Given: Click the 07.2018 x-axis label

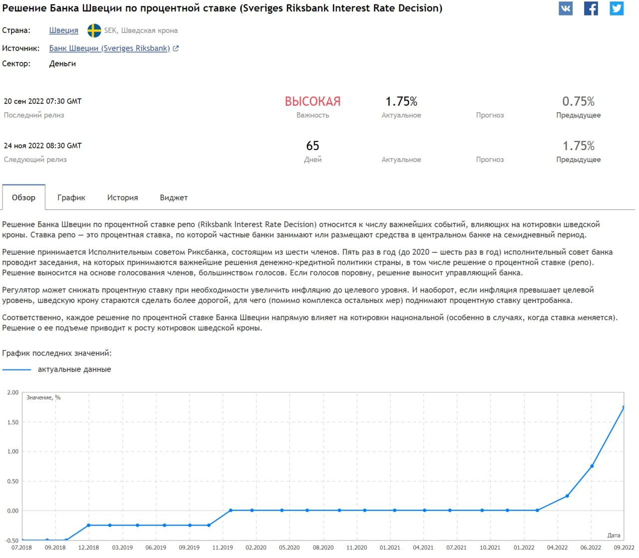Looking at the screenshot, I should pyautogui.click(x=21, y=548).
